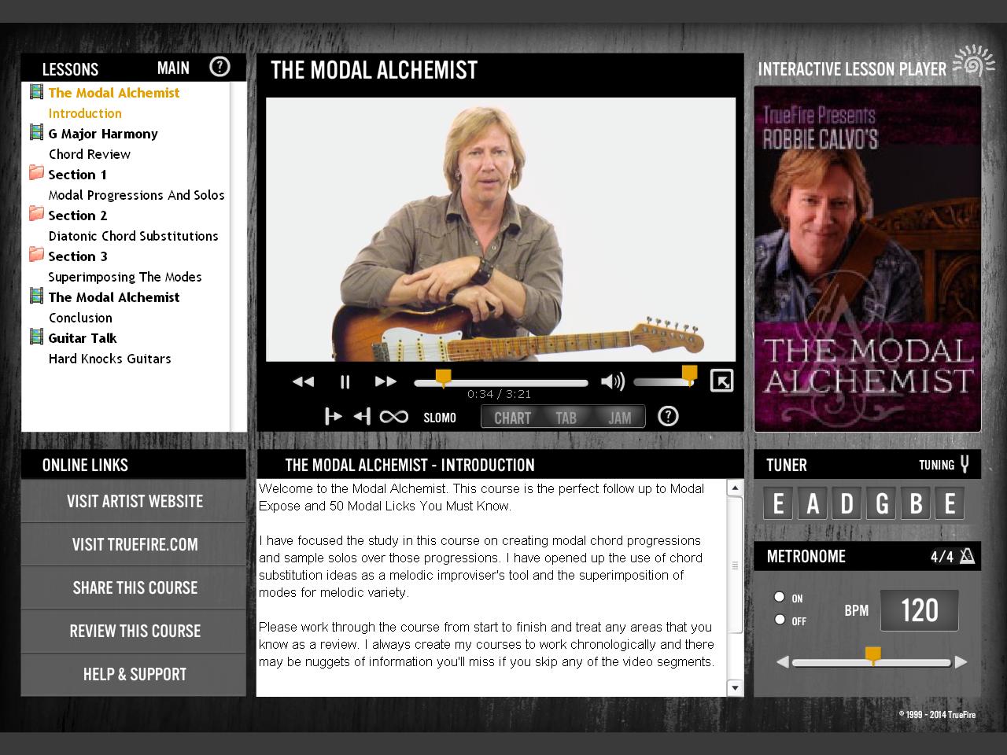Click the rewind button
The width and height of the screenshot is (1007, 755).
point(303,381)
